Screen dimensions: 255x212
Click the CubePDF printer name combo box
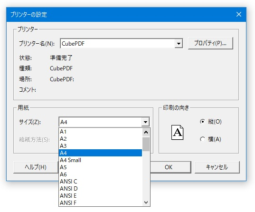click(121, 43)
